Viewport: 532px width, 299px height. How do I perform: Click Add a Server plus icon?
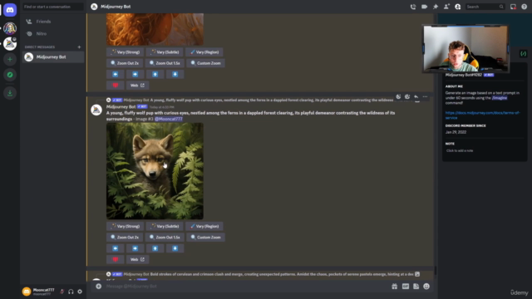(10, 59)
